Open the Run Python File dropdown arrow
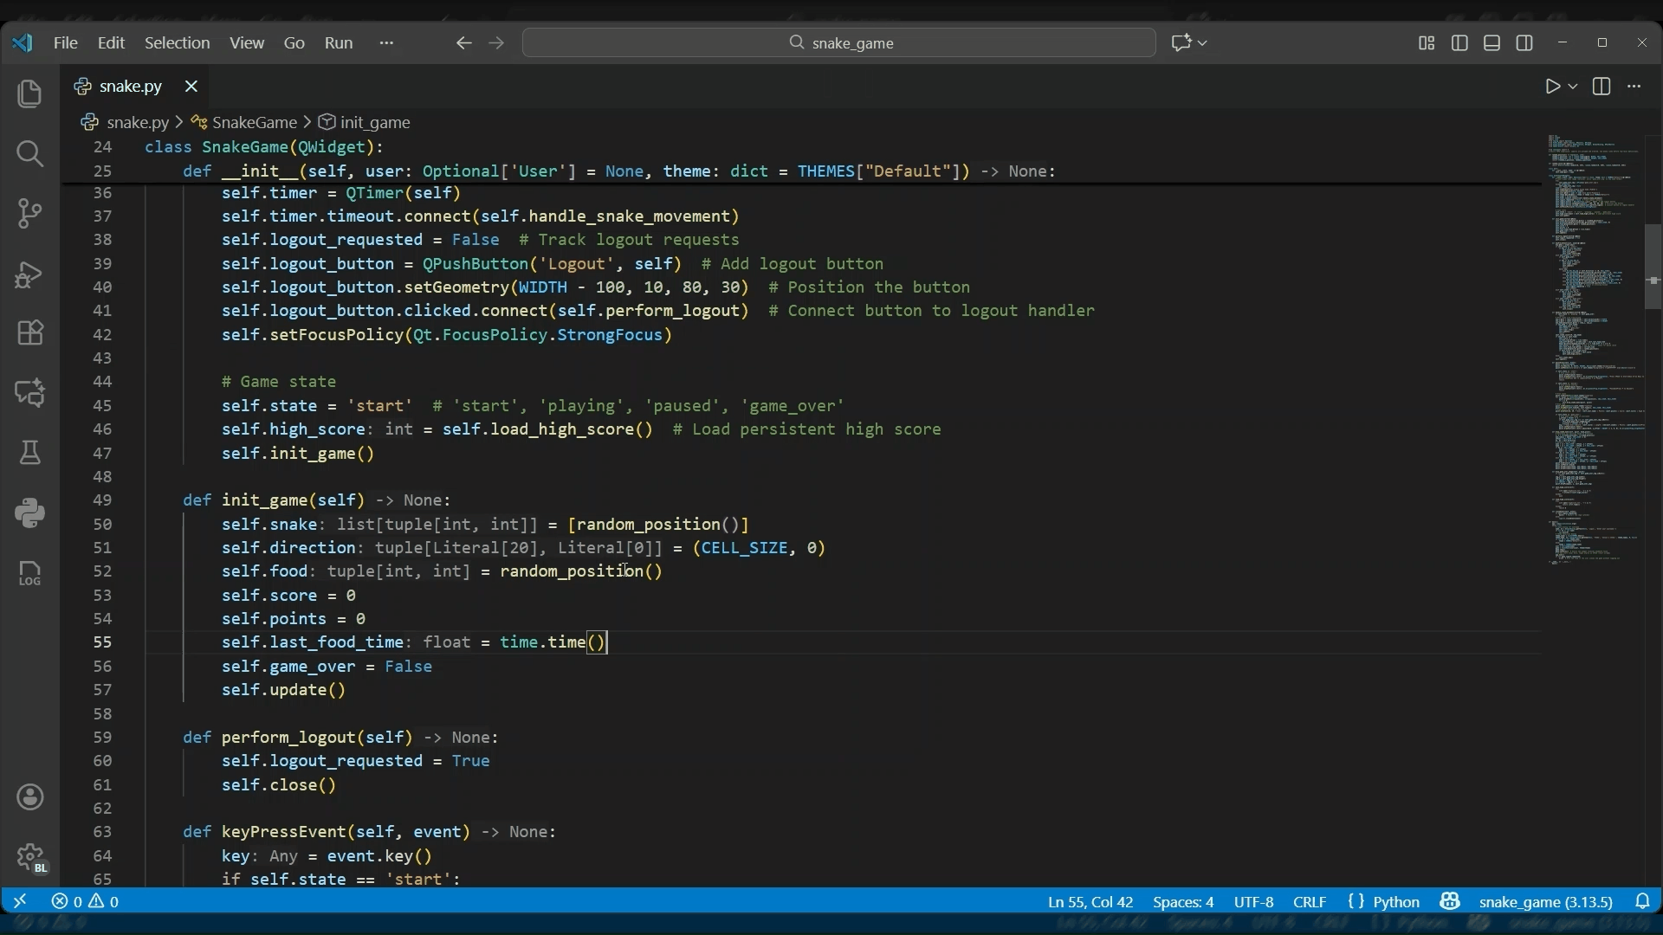 [1574, 87]
